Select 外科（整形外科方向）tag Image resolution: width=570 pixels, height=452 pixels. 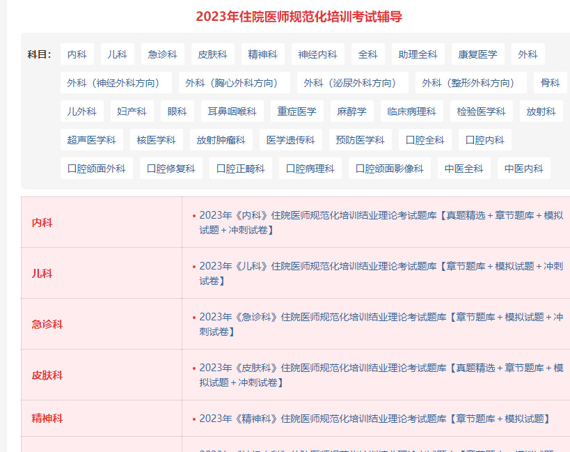(470, 83)
